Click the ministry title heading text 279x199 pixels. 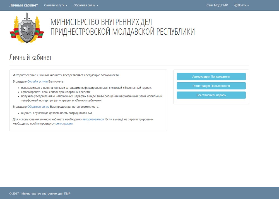[122, 27]
